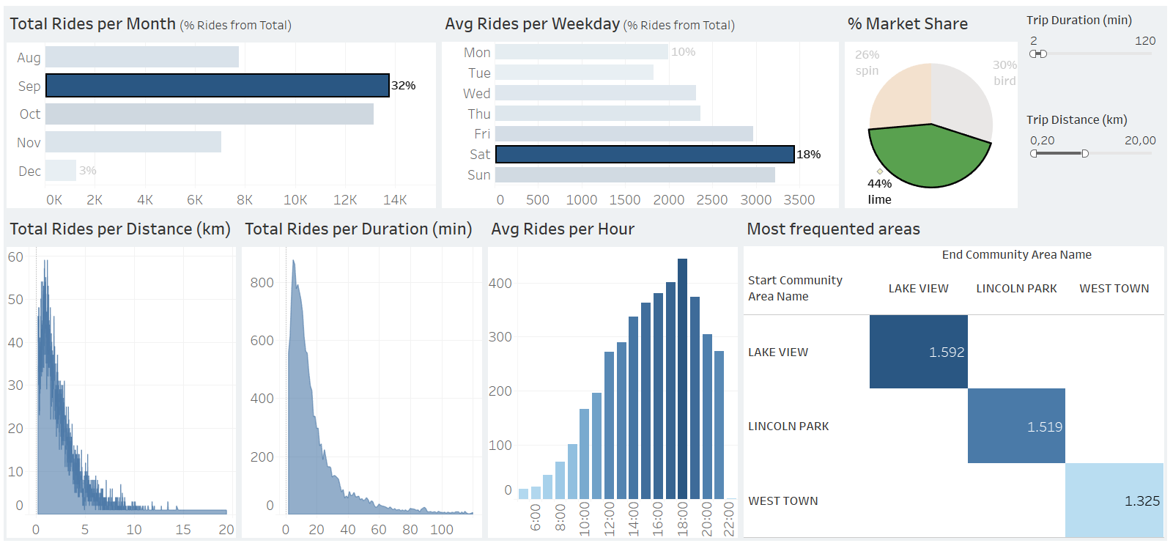1173x543 pixels.
Task: Click the green lime pie slice
Action: (929, 158)
